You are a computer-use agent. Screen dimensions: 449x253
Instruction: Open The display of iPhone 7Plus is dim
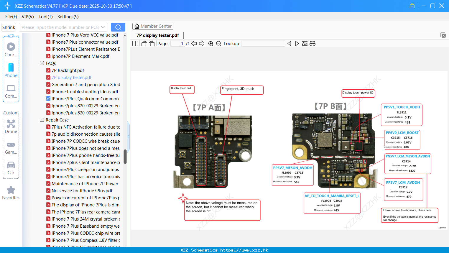click(x=85, y=205)
